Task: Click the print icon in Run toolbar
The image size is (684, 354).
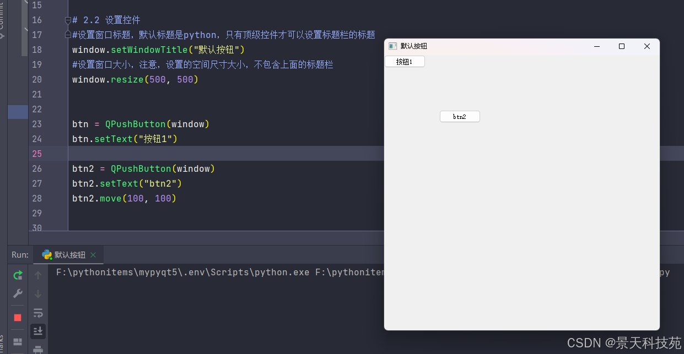Action: 38,349
